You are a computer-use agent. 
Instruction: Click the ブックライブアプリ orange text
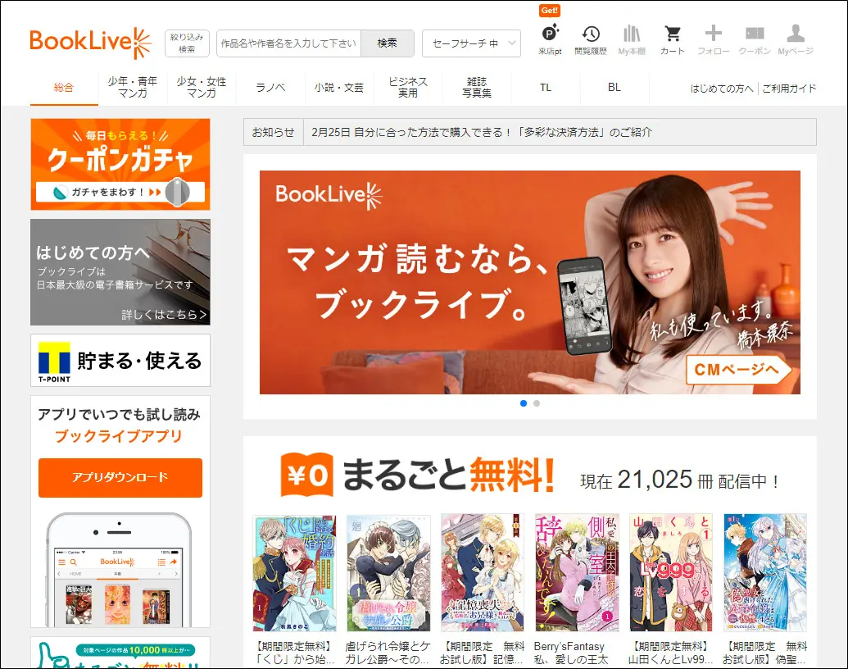click(x=119, y=435)
